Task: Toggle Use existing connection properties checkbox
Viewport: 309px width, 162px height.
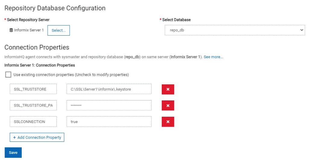Action: 8,75
